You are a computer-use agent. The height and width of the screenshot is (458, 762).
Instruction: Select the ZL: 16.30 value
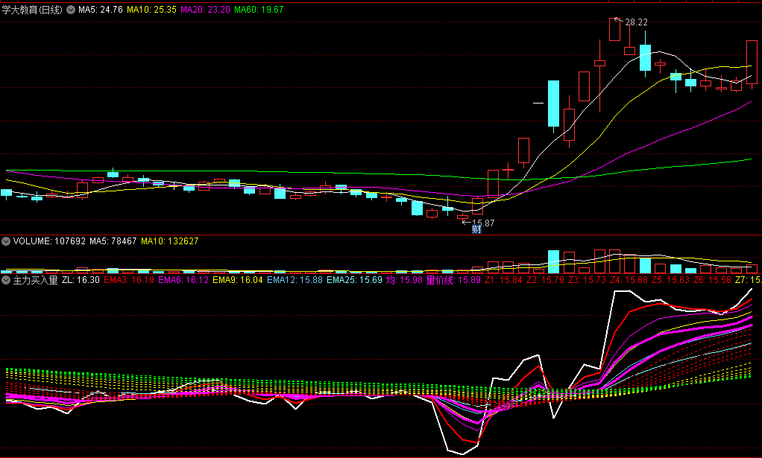[x=81, y=280]
